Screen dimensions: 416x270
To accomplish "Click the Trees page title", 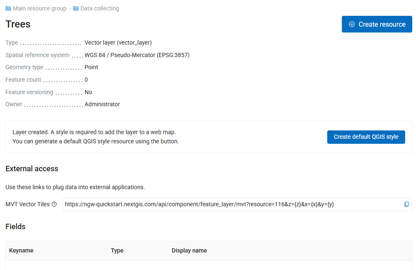I will coord(18,24).
